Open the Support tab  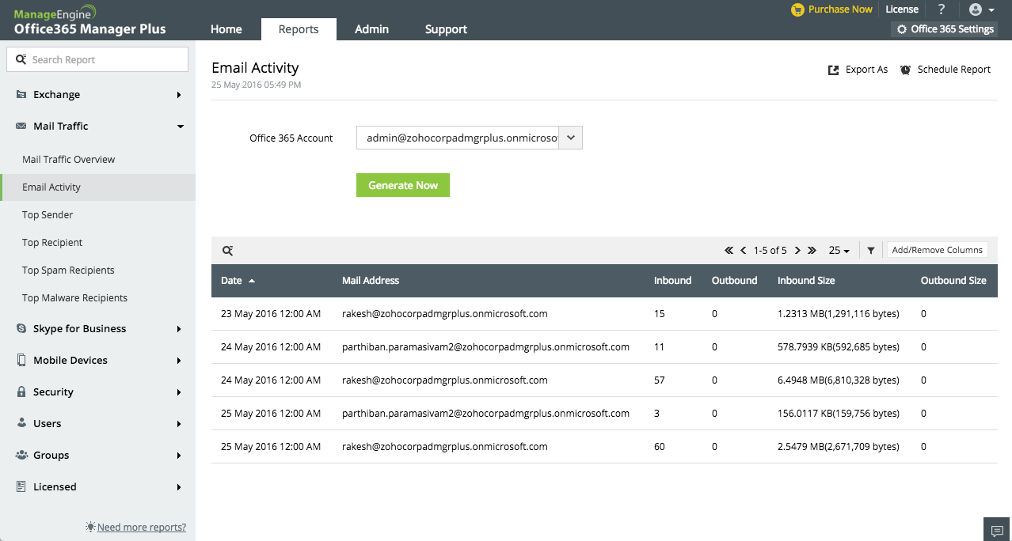click(x=446, y=29)
